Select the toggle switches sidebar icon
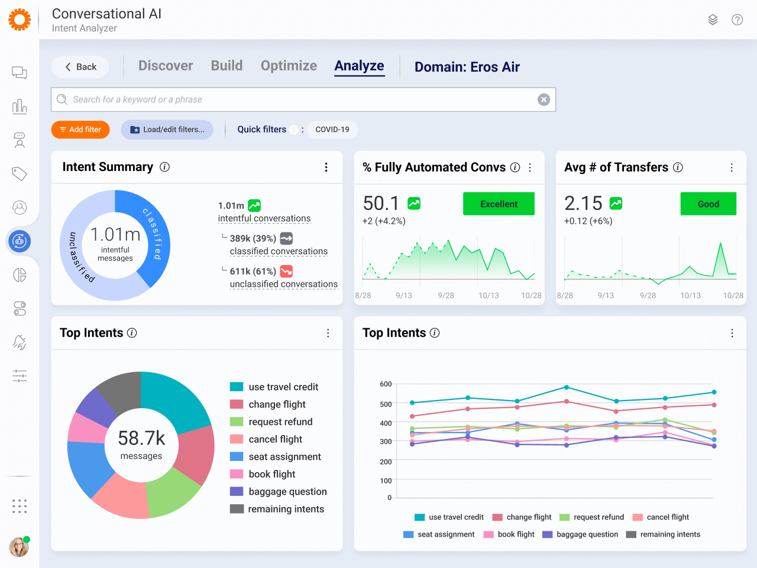 tap(20, 309)
